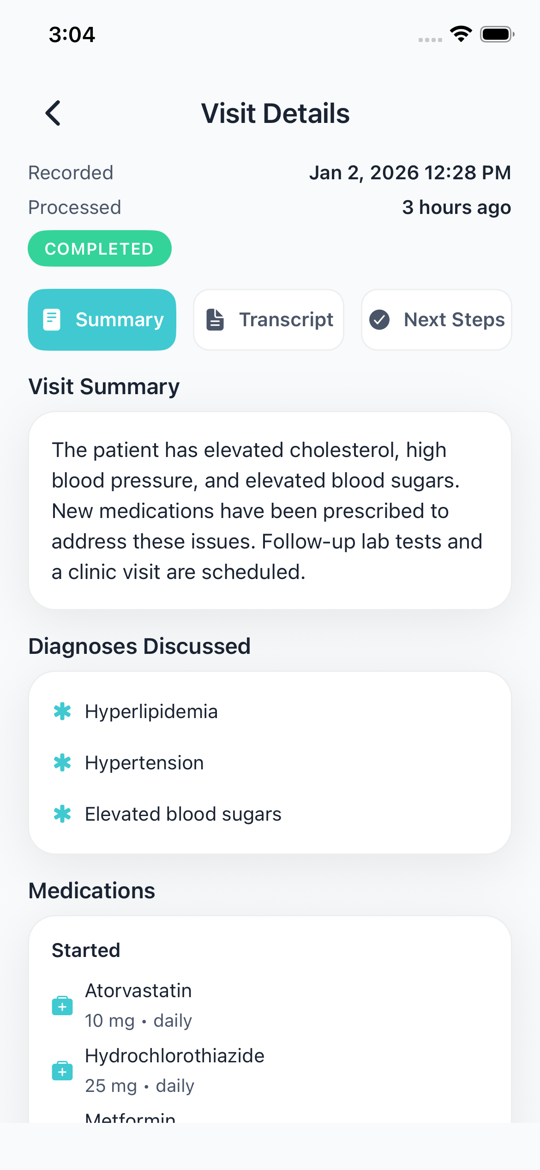540x1170 pixels.
Task: Click the medication kit icon for Hydrochlorothiazide
Action: pos(62,1071)
